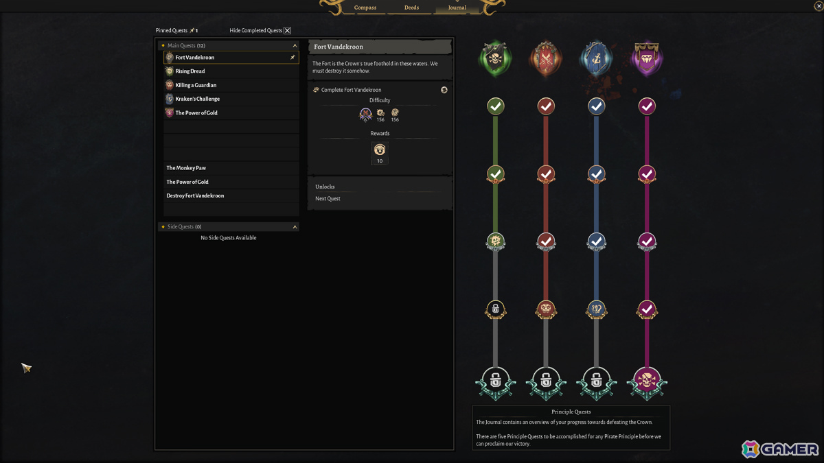Click the Next Quest unlock entry
The width and height of the screenshot is (824, 463).
pos(328,199)
